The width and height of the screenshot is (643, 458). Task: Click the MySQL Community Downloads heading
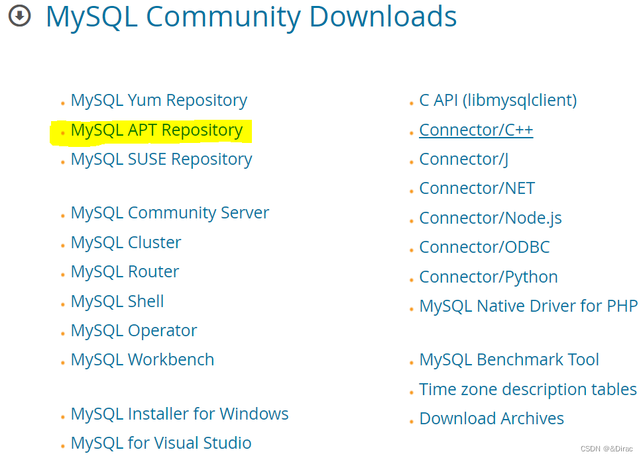251,17
